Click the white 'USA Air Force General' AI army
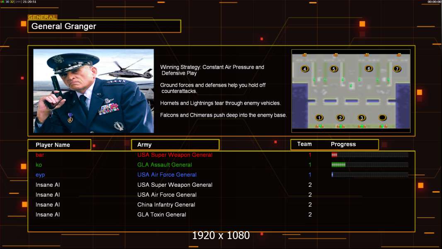This screenshot has width=442, height=249. (167, 195)
